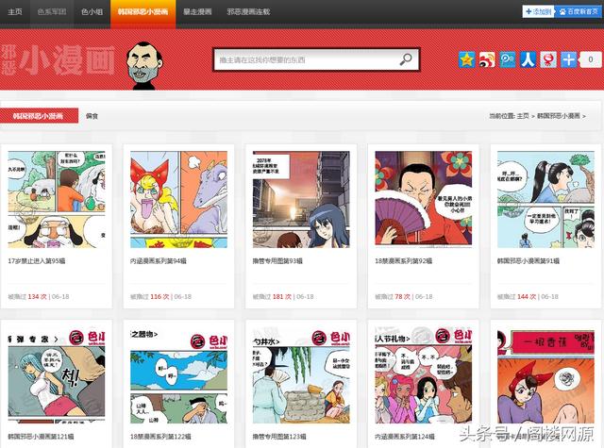Select the highlighted 韩国邪恶小漫画 nav tab
Screen dimensions: 604x448
(143, 12)
